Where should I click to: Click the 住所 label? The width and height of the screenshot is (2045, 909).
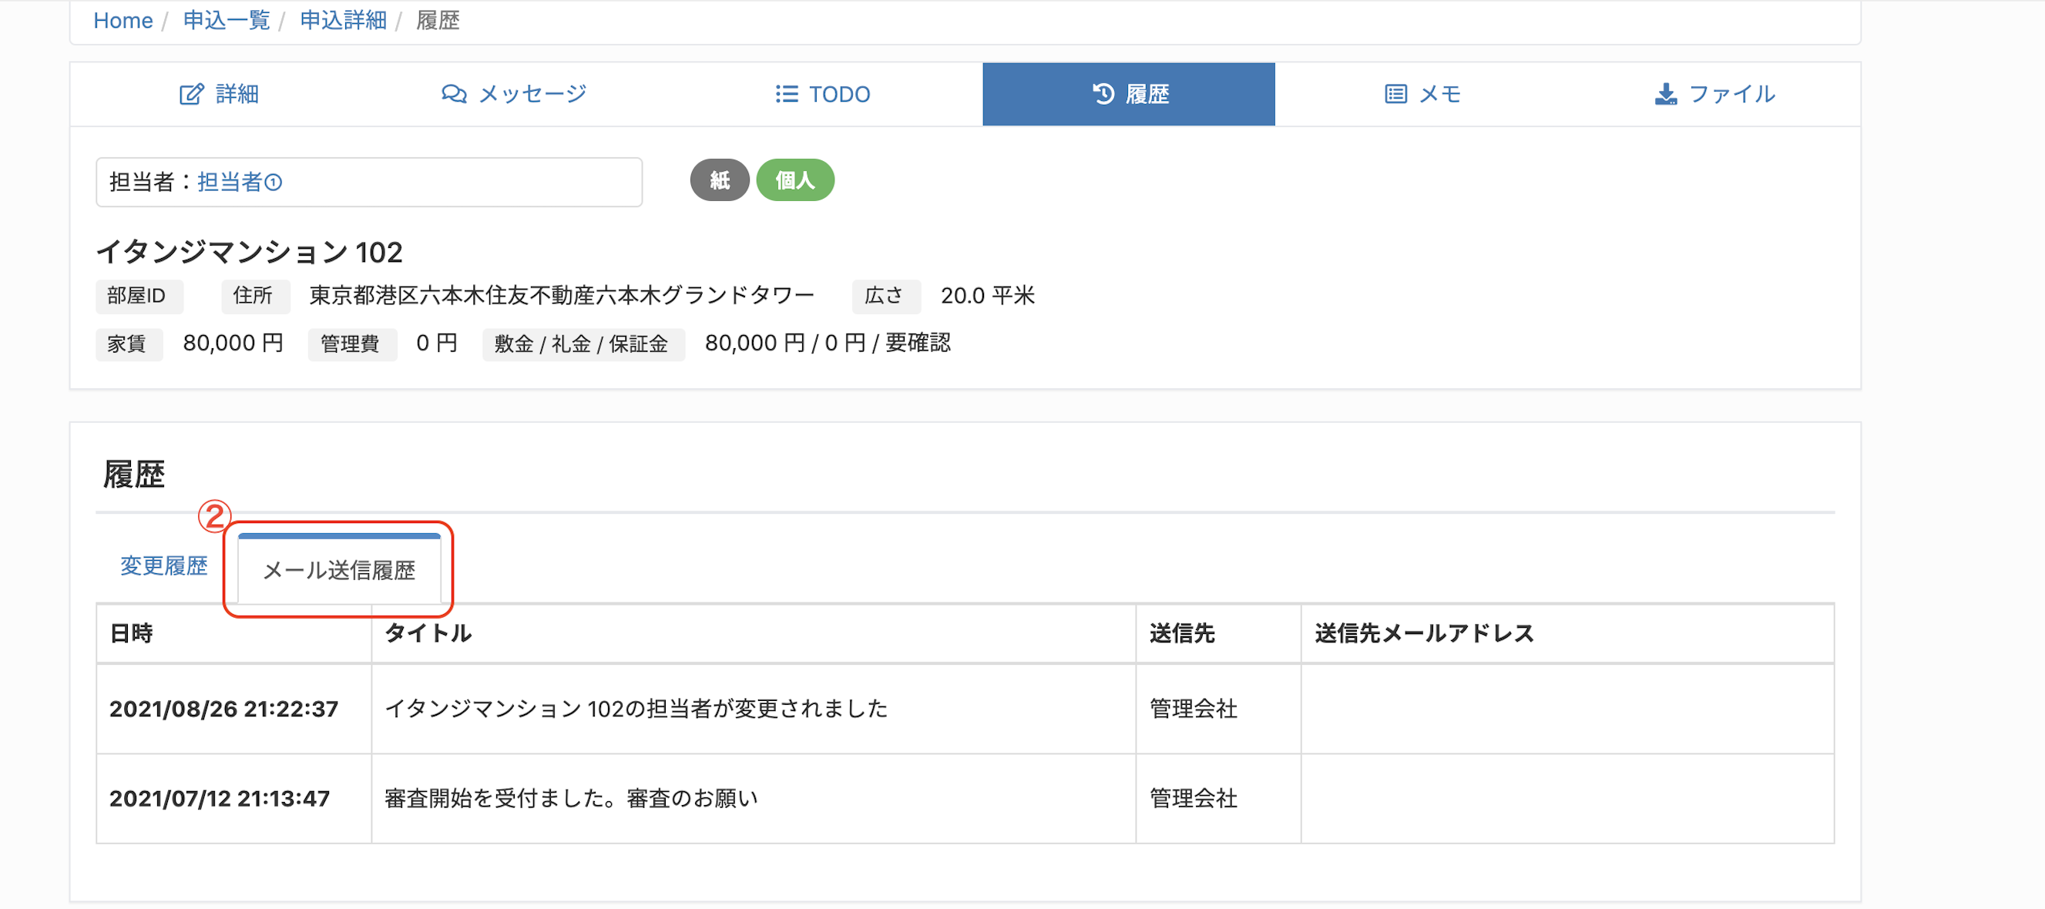(256, 296)
